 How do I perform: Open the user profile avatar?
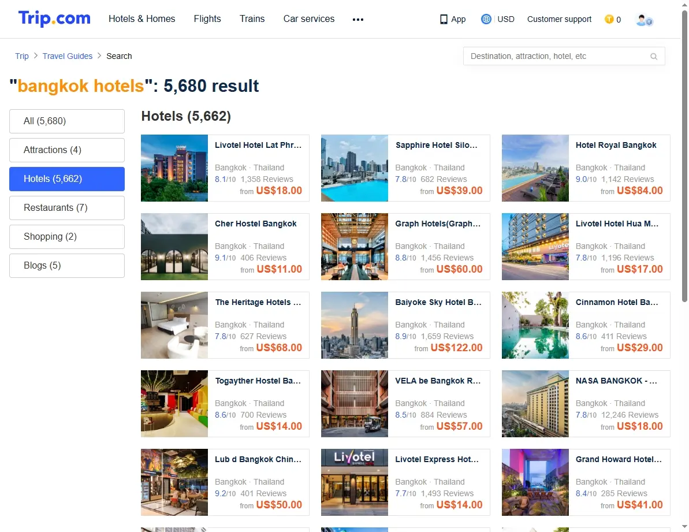[x=644, y=20]
